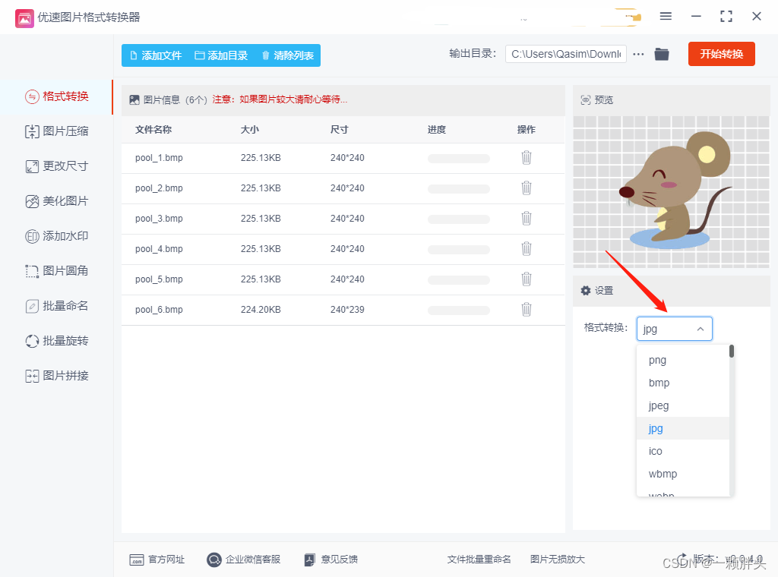The height and width of the screenshot is (577, 778).
Task: Click the output directory path field
Action: pos(565,54)
